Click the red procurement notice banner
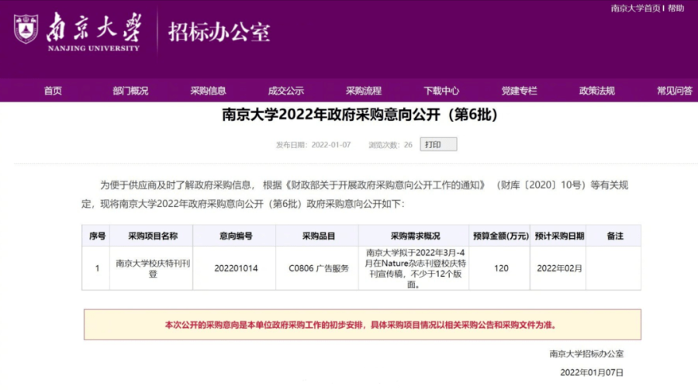 pos(362,325)
